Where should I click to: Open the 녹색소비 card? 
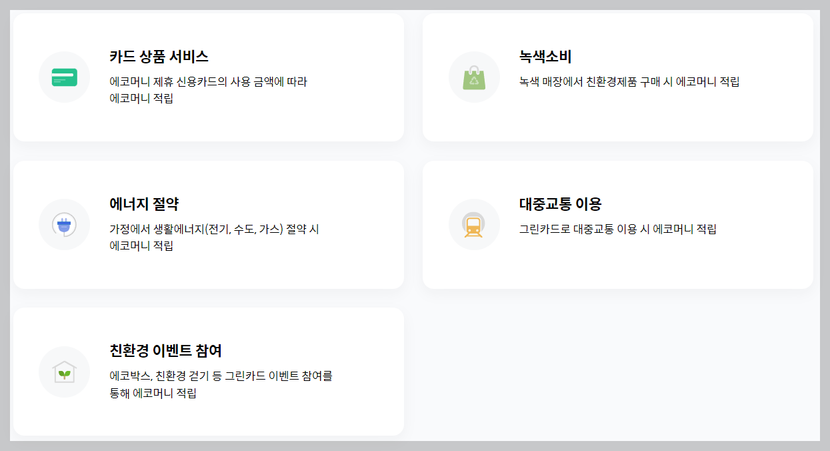coord(617,76)
